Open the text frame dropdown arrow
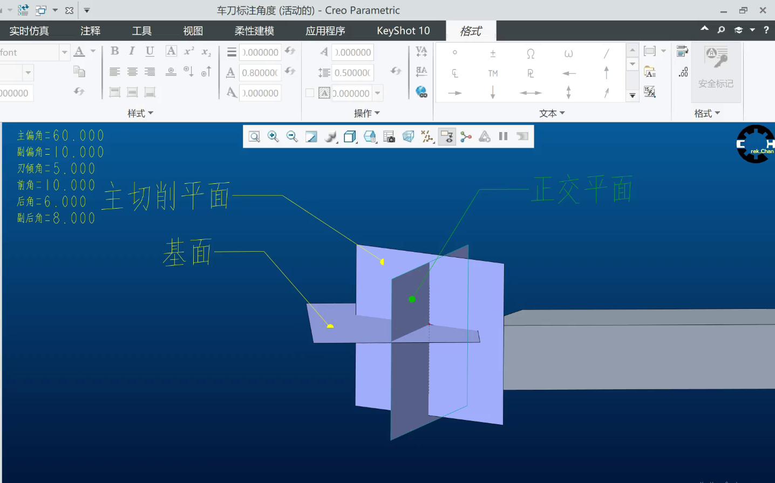The height and width of the screenshot is (483, 775). point(663,51)
